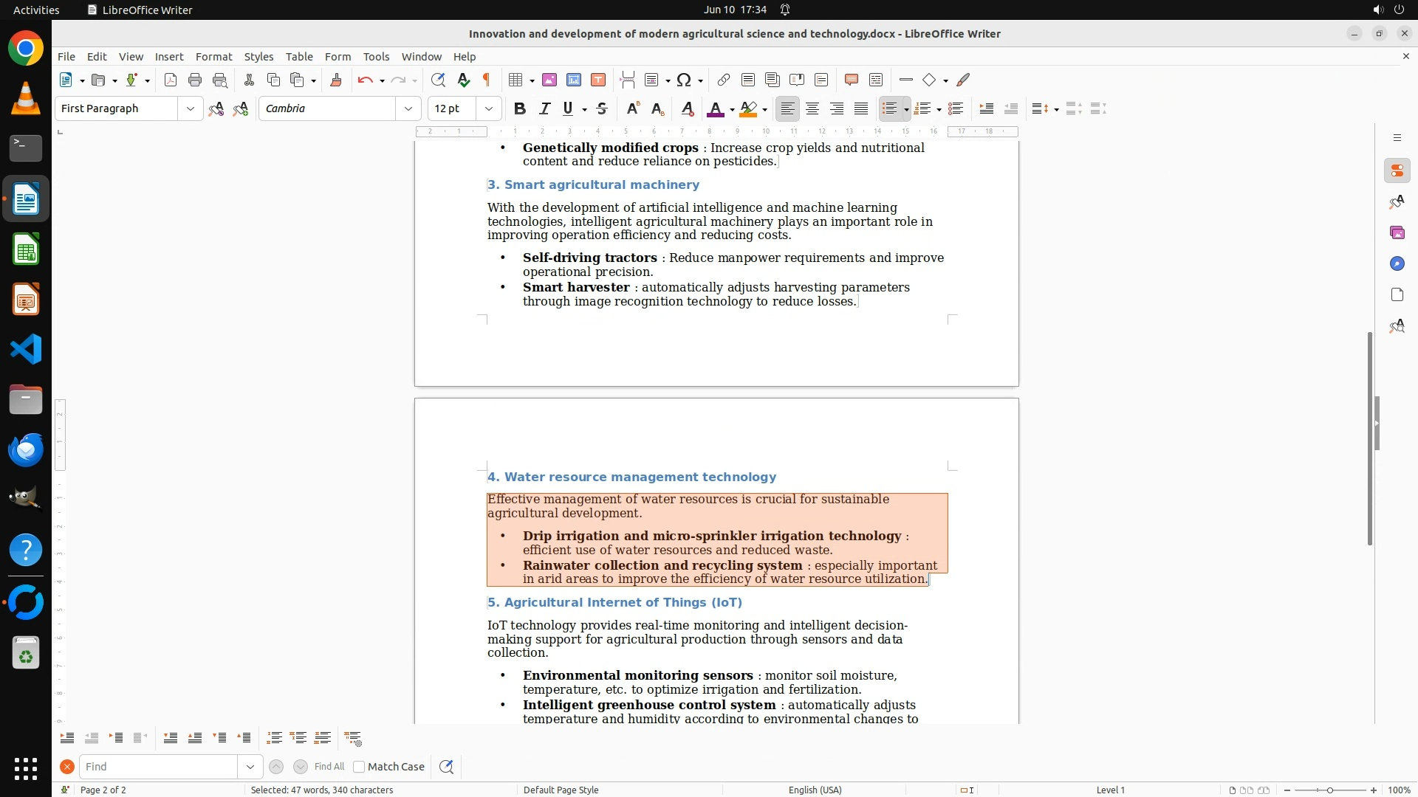Open the sidebar Gallery panel icon
1418x797 pixels.
pyautogui.click(x=1397, y=232)
